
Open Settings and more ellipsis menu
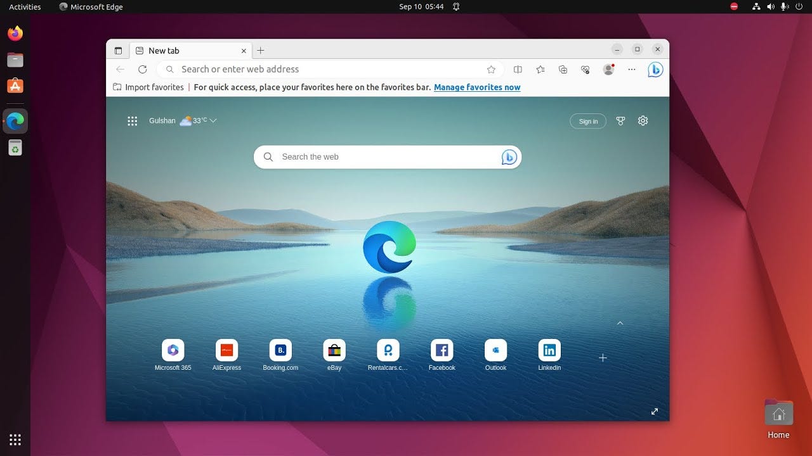point(632,70)
